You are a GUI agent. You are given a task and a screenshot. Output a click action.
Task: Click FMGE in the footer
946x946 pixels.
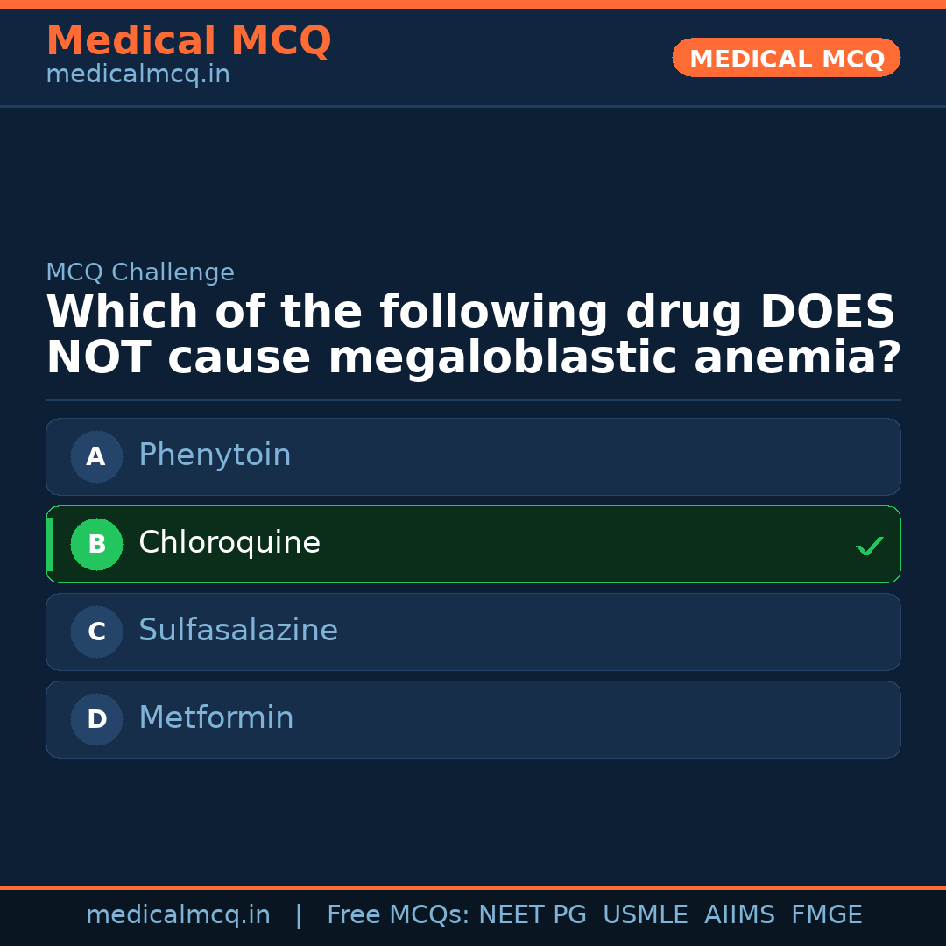pos(827,915)
